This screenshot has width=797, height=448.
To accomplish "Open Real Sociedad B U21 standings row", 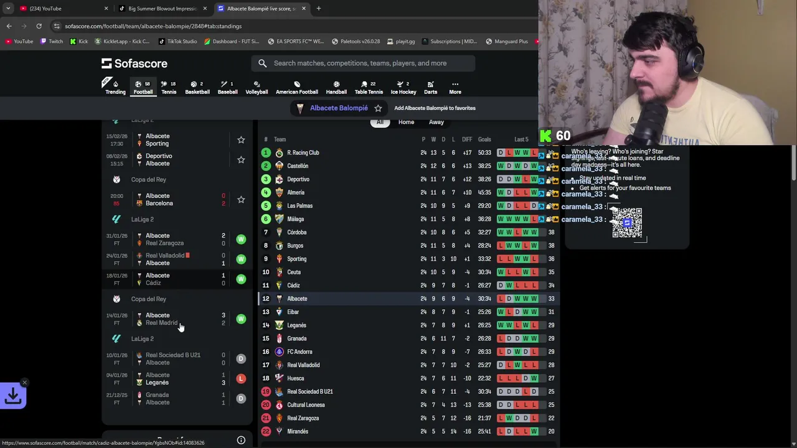I will tap(409, 391).
